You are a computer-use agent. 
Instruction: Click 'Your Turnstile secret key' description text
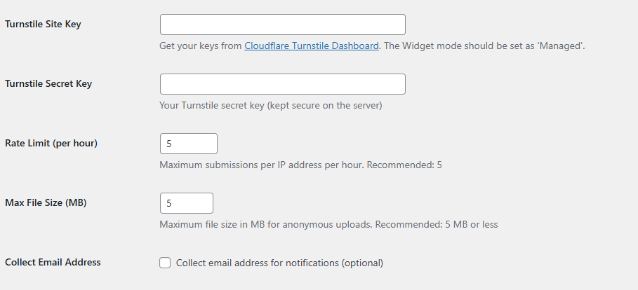point(212,106)
